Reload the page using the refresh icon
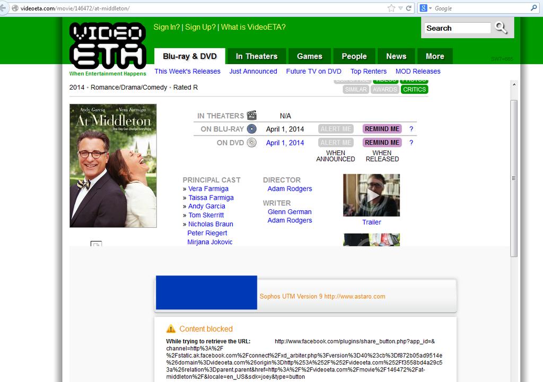 409,8
